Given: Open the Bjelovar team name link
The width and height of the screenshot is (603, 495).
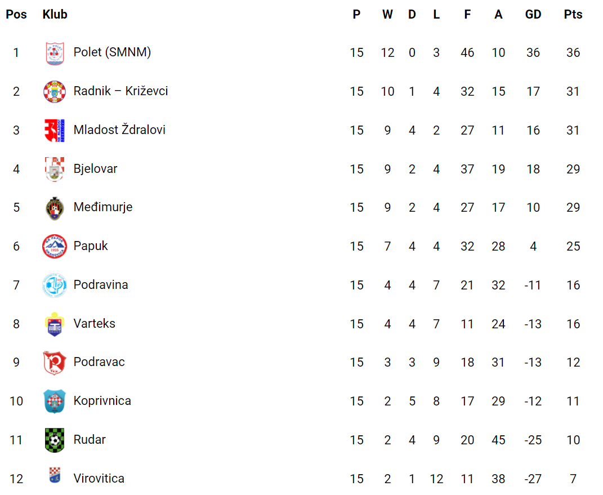Looking at the screenshot, I should [95, 168].
